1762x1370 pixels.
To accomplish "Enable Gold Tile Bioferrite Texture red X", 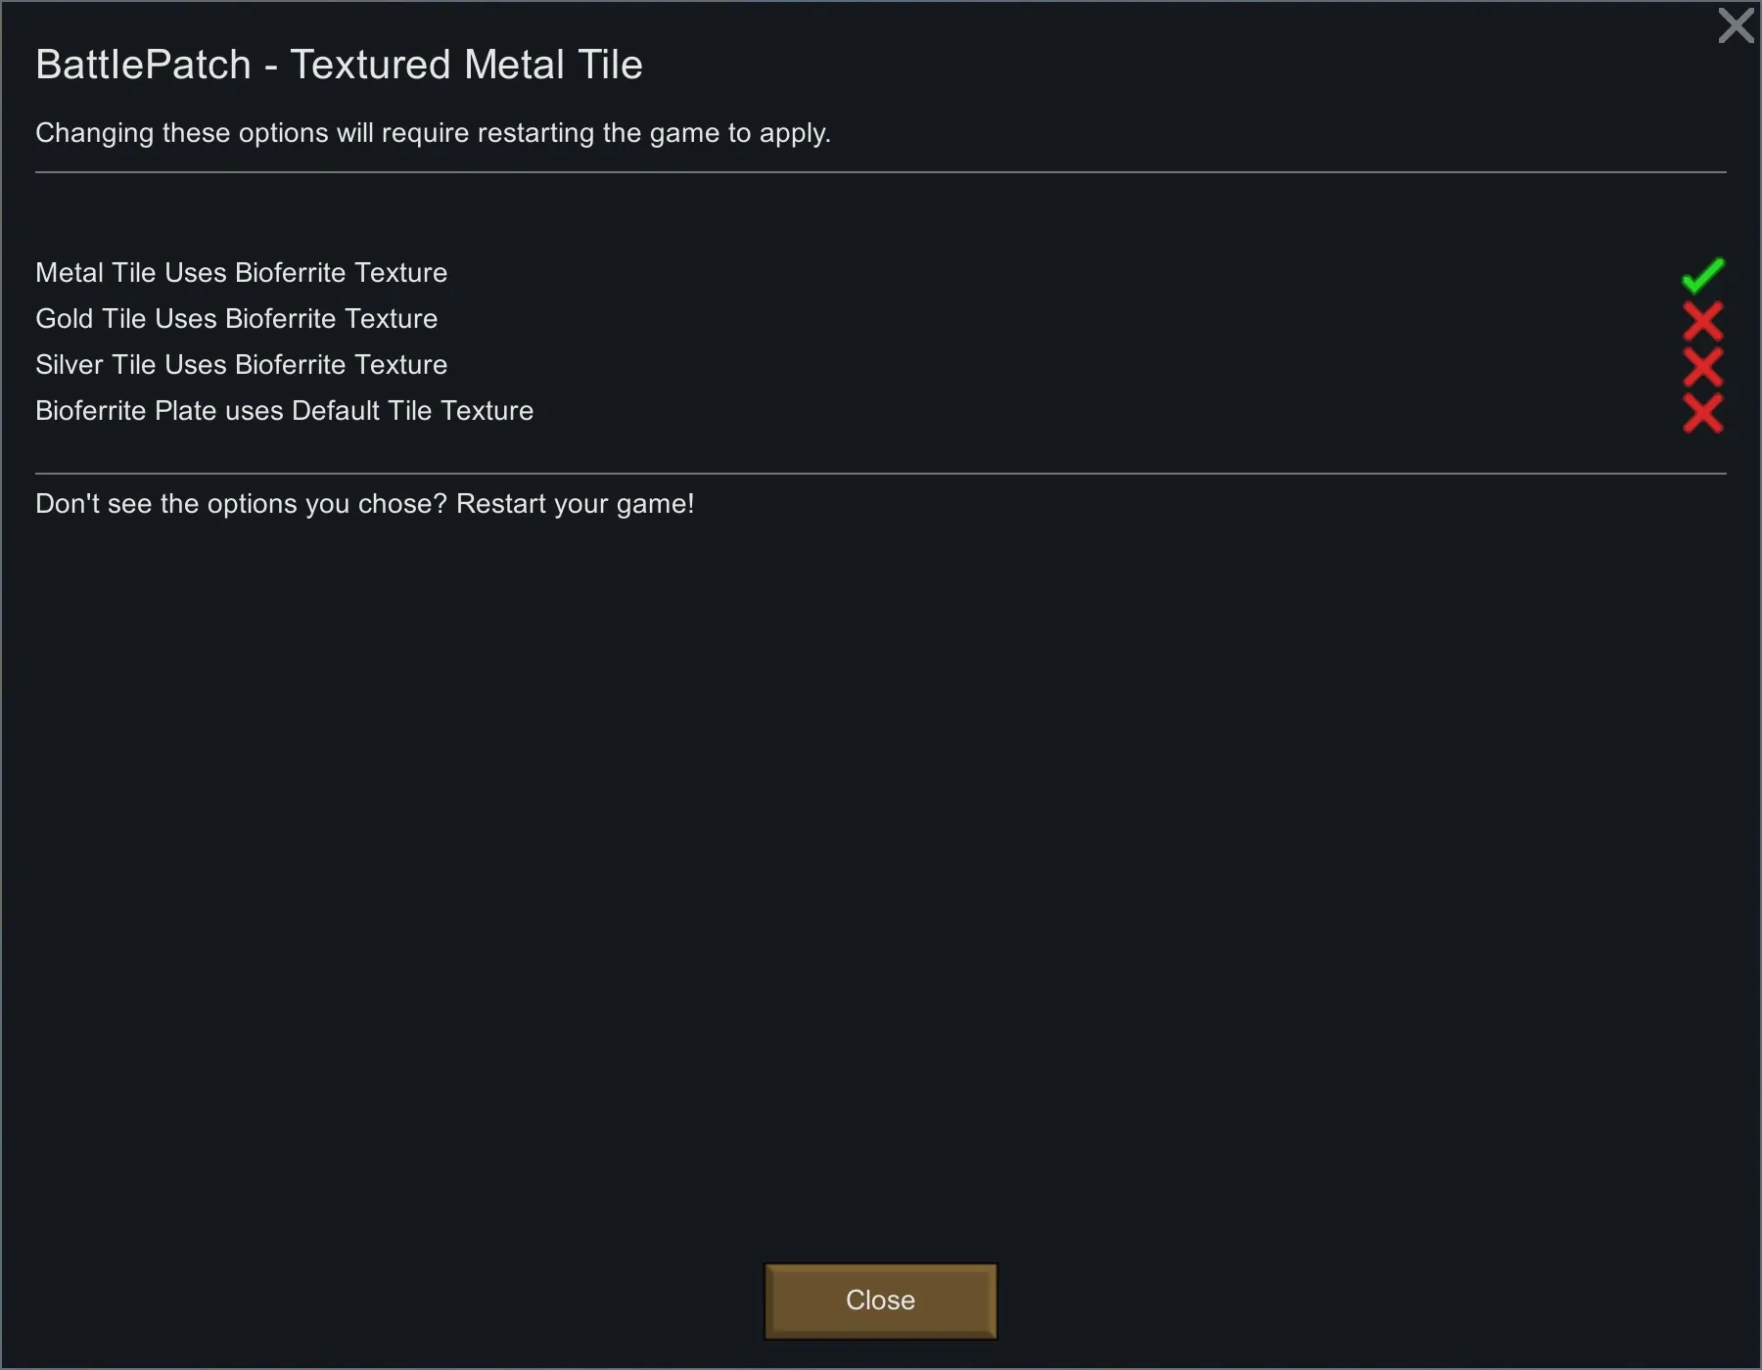I will pos(1702,321).
